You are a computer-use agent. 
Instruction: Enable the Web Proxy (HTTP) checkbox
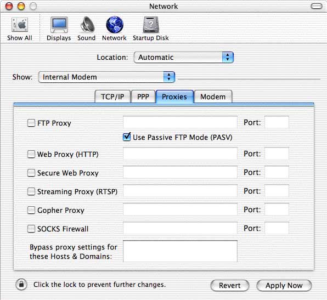[31, 154]
